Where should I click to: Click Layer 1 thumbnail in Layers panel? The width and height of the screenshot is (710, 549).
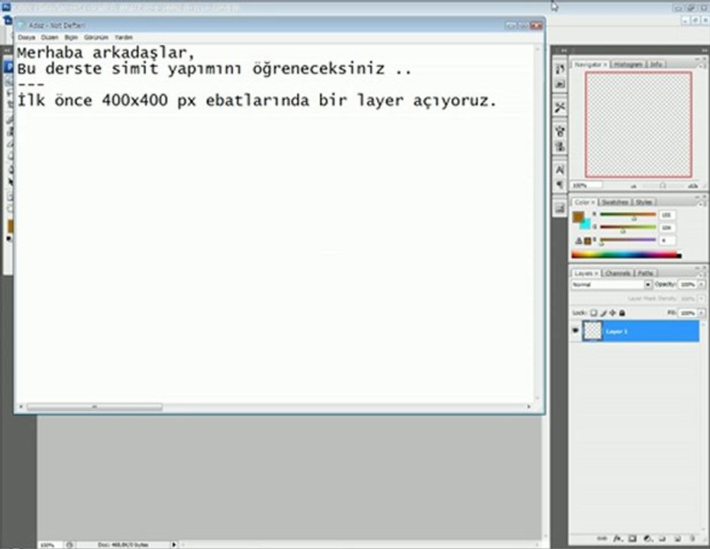pyautogui.click(x=592, y=331)
